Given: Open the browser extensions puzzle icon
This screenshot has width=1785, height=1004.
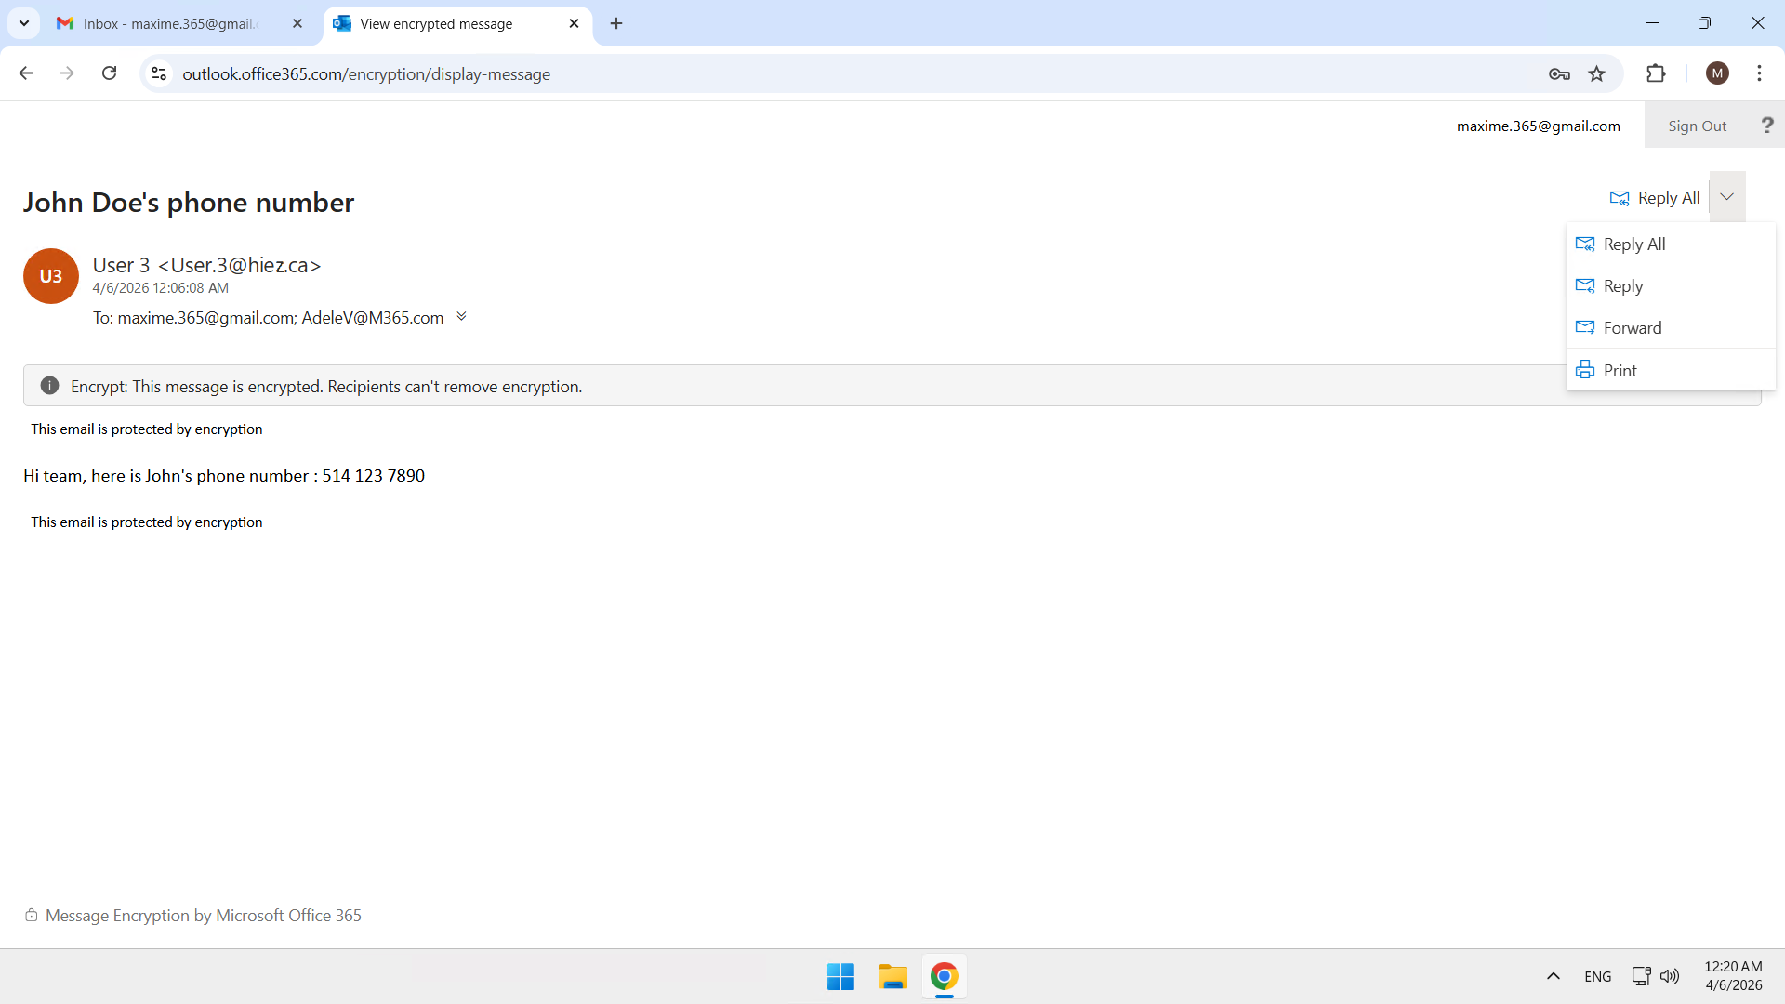Looking at the screenshot, I should click(1656, 74).
